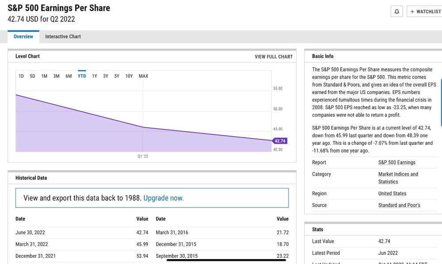Click the 53.94 value in historical data
442x264 pixels.
tap(142, 256)
